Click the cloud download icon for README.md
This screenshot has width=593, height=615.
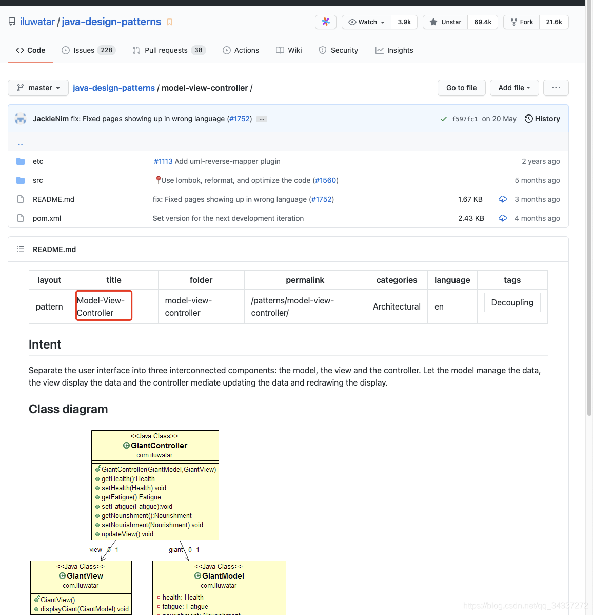[x=503, y=199]
